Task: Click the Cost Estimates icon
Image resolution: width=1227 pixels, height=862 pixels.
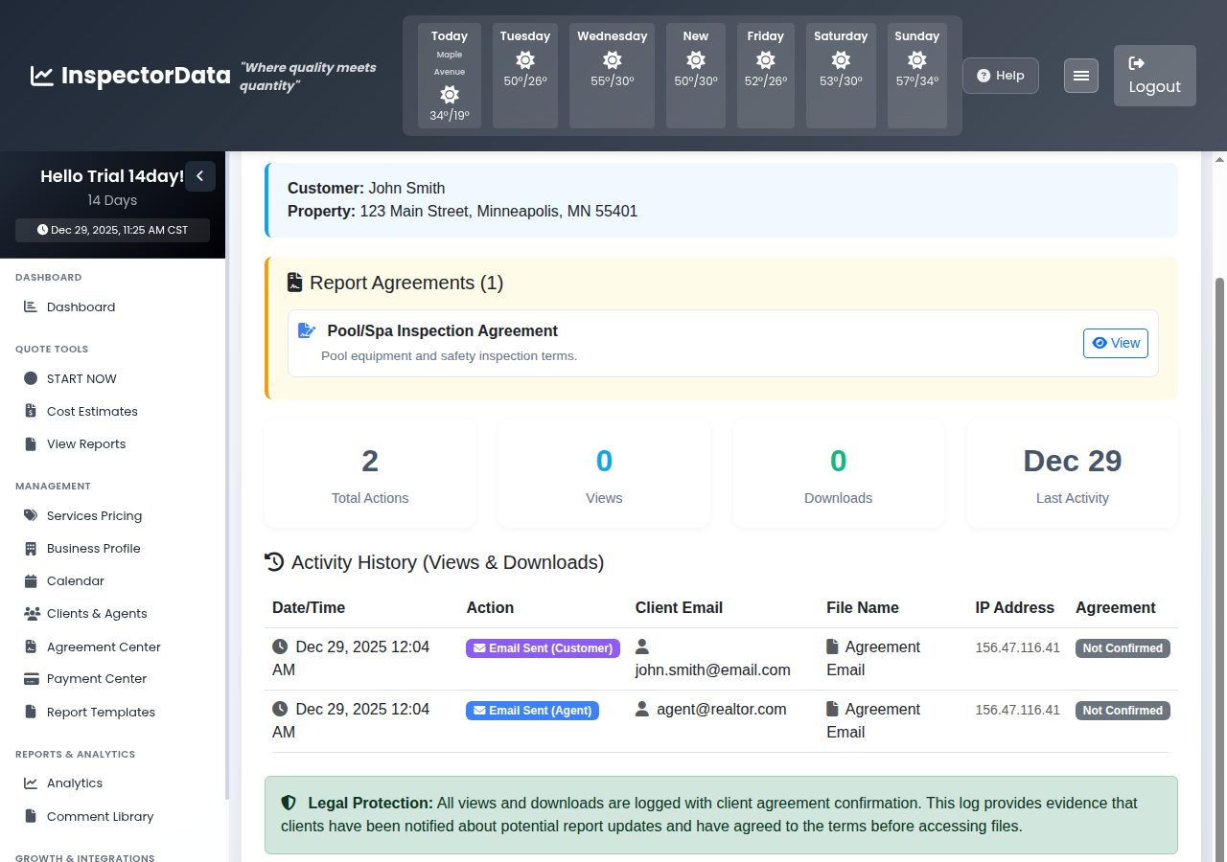Action: [32, 411]
